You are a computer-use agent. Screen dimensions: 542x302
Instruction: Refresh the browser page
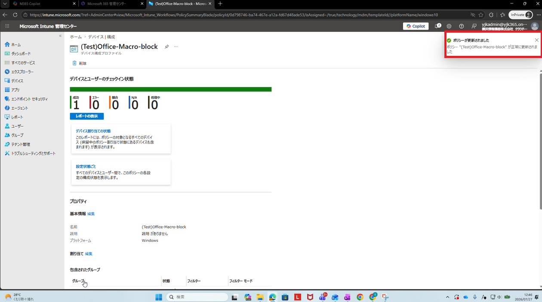tap(15, 15)
